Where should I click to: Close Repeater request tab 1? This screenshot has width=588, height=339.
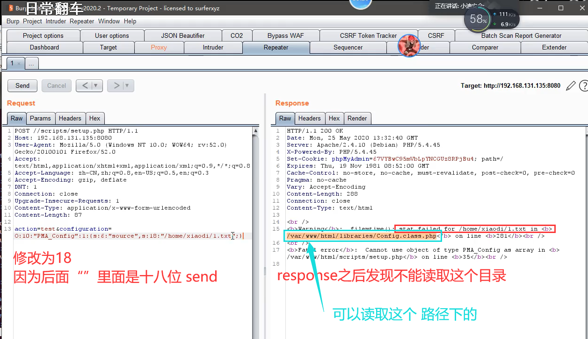click(x=19, y=64)
